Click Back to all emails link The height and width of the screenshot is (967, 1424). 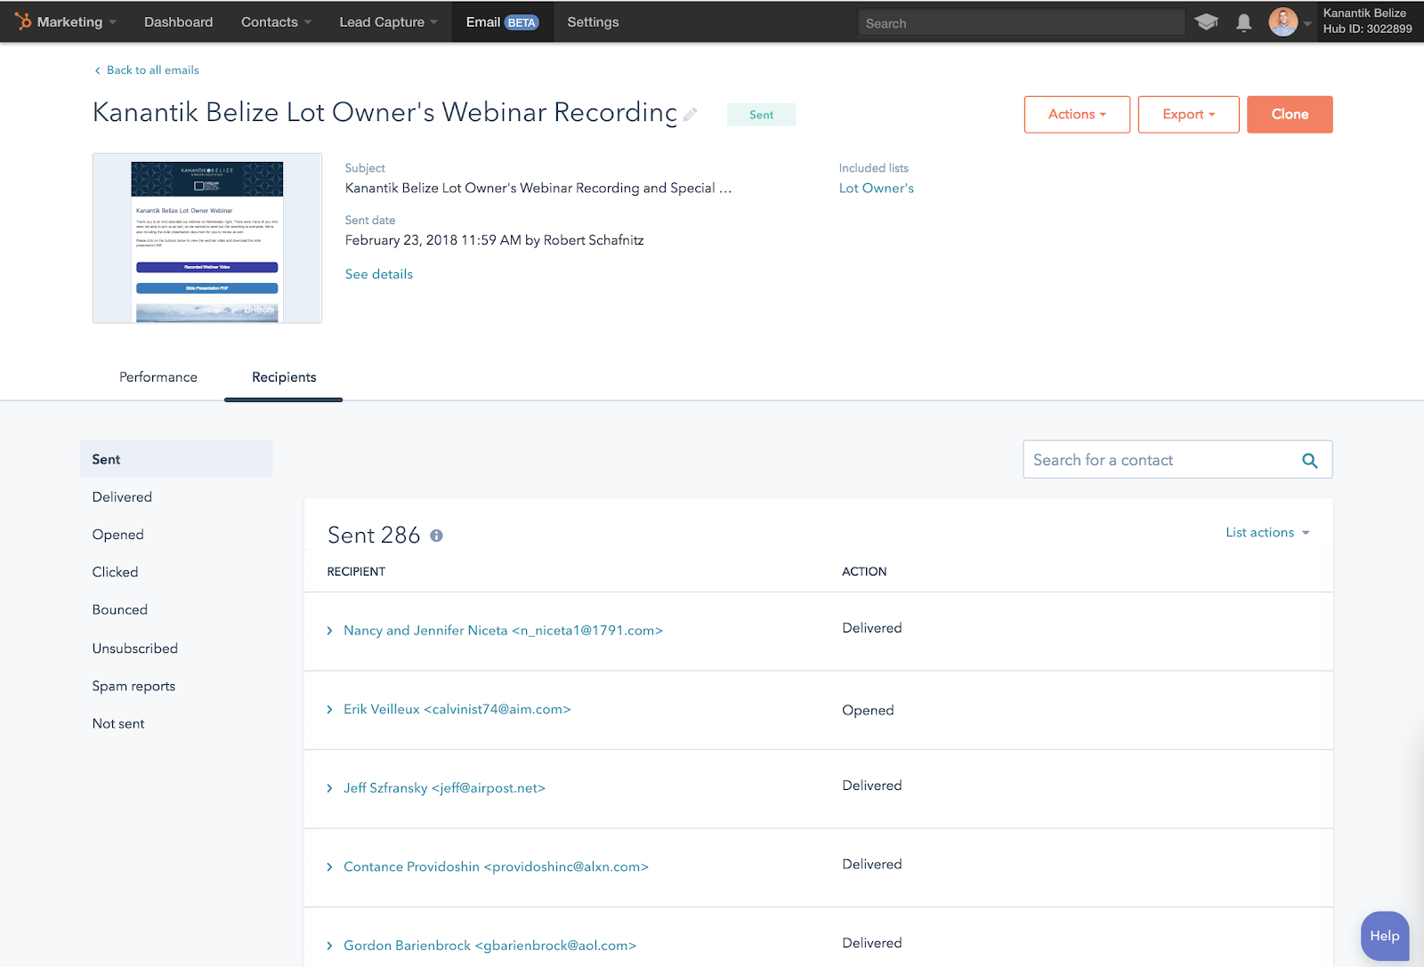(x=152, y=70)
